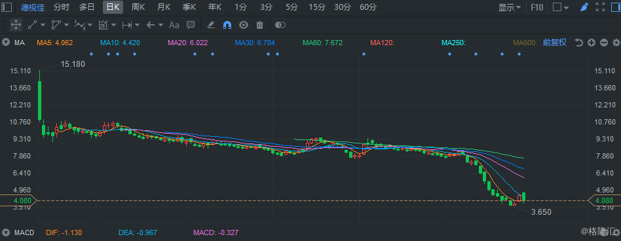
Task: Zoom out chart with minus icon
Action: [603, 43]
